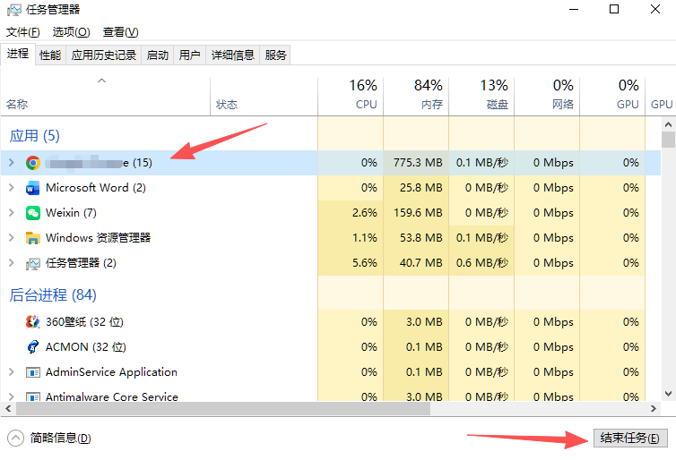Click the horizontal scrollbar right arrow

pyautogui.click(x=654, y=408)
